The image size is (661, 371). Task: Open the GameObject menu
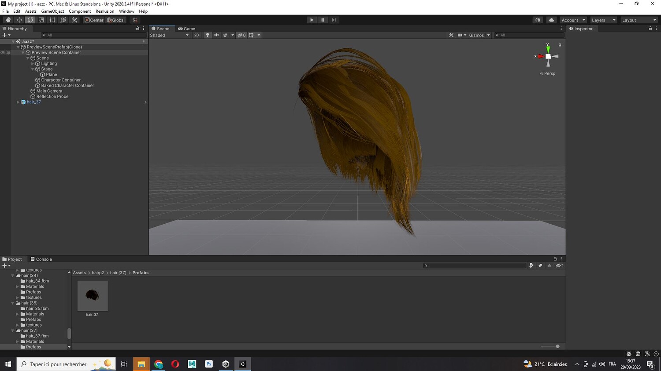point(52,11)
